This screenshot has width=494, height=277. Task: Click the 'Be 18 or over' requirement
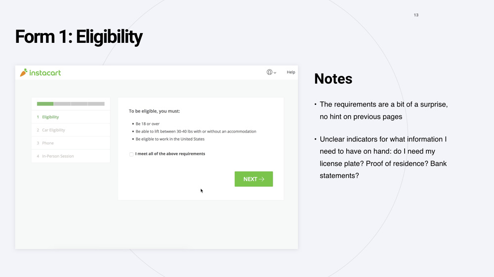pos(147,124)
